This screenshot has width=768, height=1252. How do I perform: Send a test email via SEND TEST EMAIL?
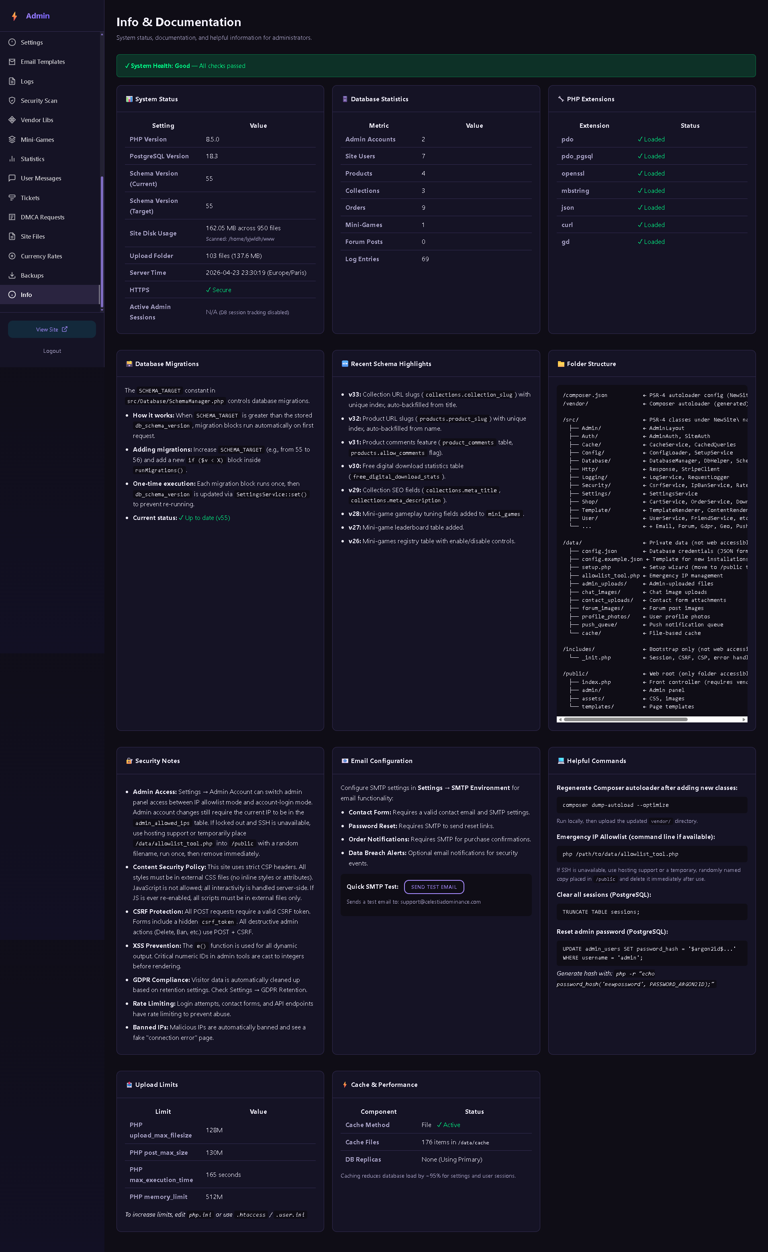click(434, 887)
